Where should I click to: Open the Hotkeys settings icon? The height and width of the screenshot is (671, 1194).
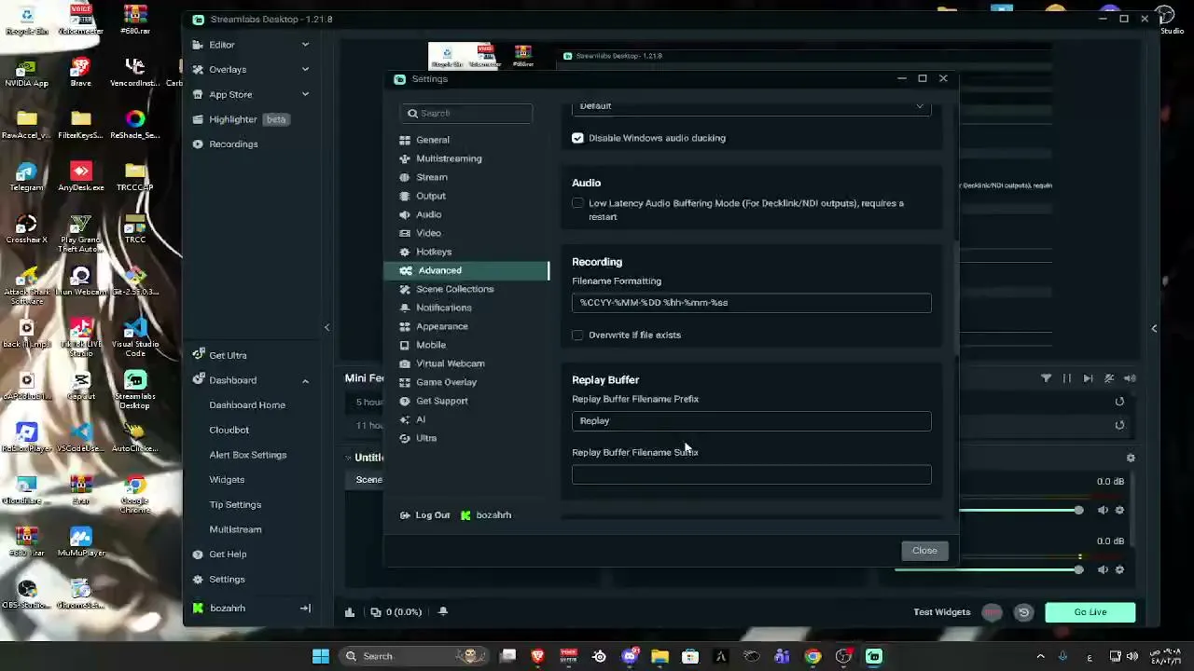click(405, 252)
